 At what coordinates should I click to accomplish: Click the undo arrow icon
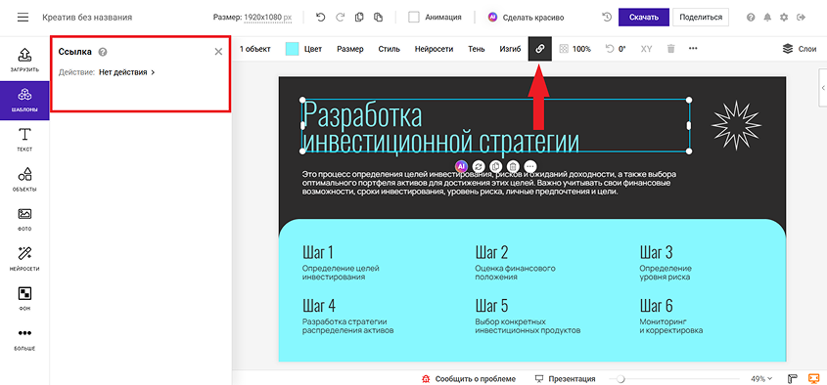321,18
